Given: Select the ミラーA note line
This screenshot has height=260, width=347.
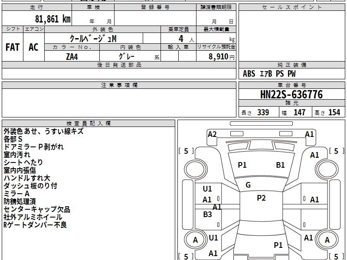Looking at the screenshot, I should pos(16,194).
